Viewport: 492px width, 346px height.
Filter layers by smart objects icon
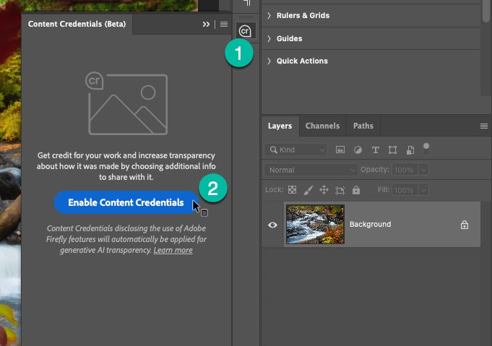[x=410, y=150]
